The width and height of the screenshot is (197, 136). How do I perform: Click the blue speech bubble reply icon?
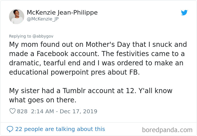click(x=10, y=129)
